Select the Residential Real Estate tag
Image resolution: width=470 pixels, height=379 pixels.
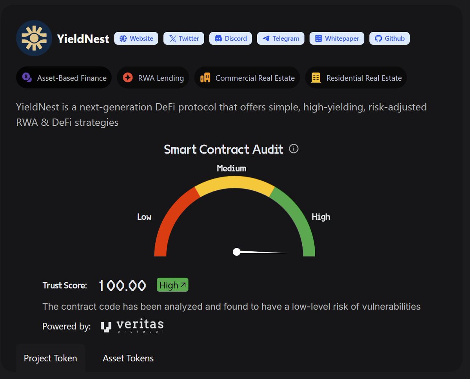(x=356, y=78)
